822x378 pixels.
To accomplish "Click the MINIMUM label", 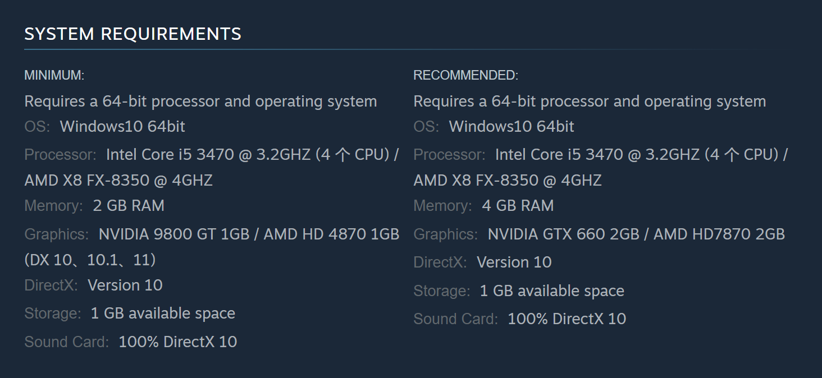I will coord(54,76).
